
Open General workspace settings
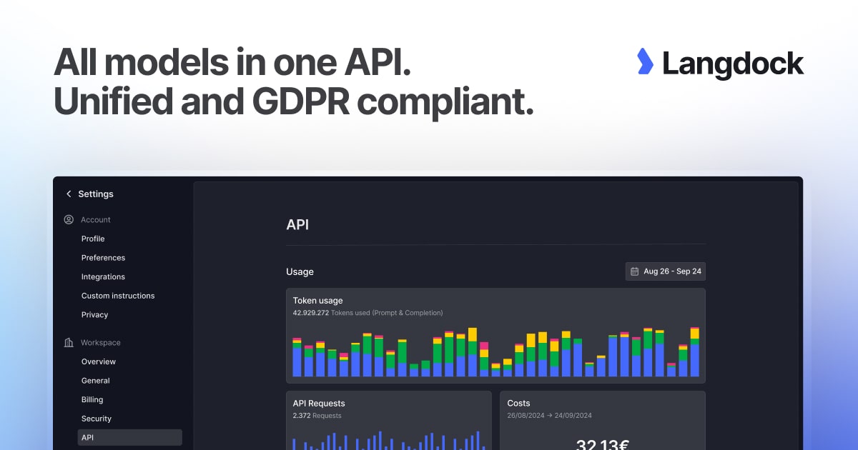point(95,380)
